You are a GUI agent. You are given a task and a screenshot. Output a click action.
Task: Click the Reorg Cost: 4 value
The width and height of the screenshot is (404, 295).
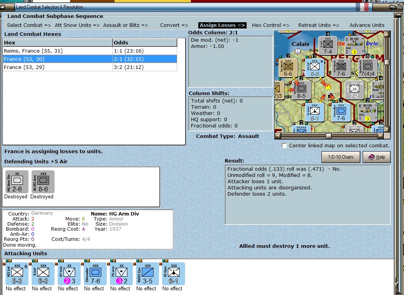[x=83, y=229]
